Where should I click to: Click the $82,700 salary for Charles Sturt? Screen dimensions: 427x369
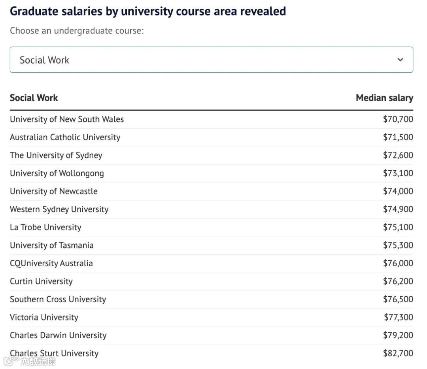point(398,353)
